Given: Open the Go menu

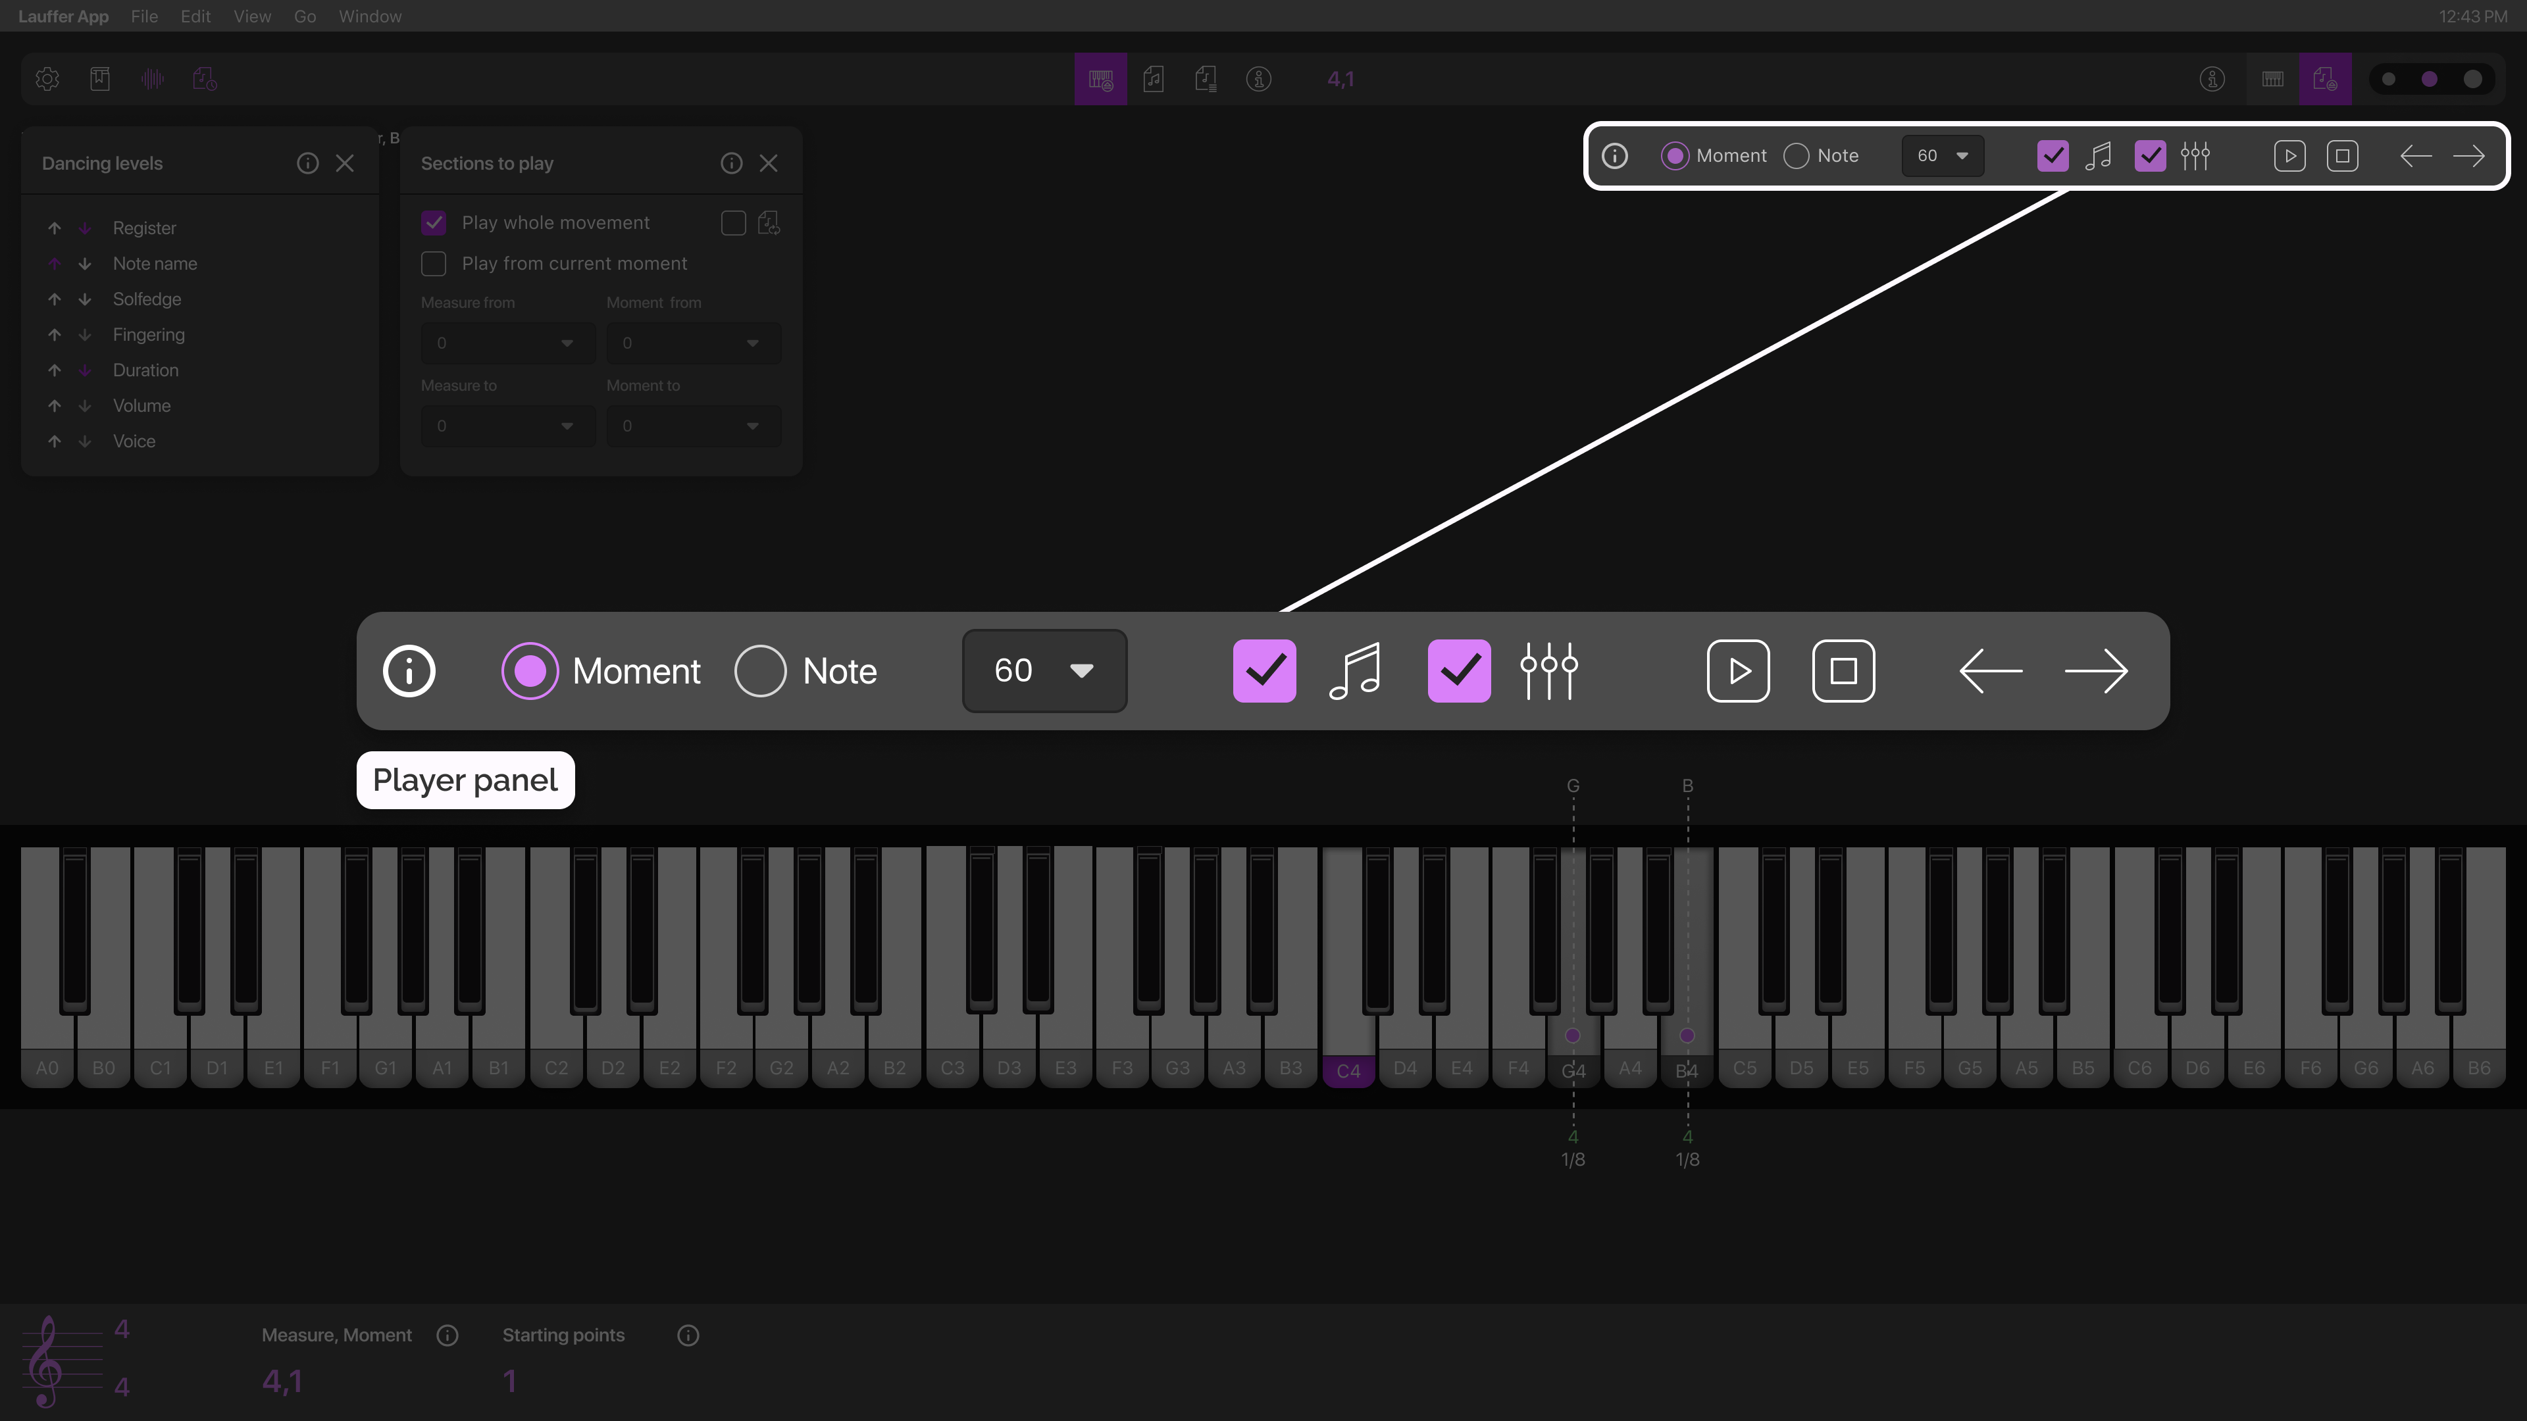Looking at the screenshot, I should [x=305, y=16].
